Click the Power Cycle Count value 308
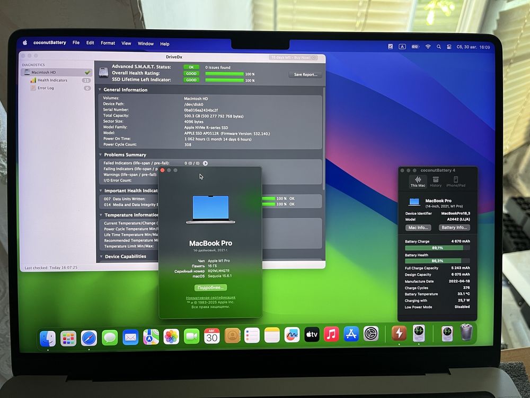Image resolution: width=530 pixels, height=398 pixels. (x=188, y=144)
